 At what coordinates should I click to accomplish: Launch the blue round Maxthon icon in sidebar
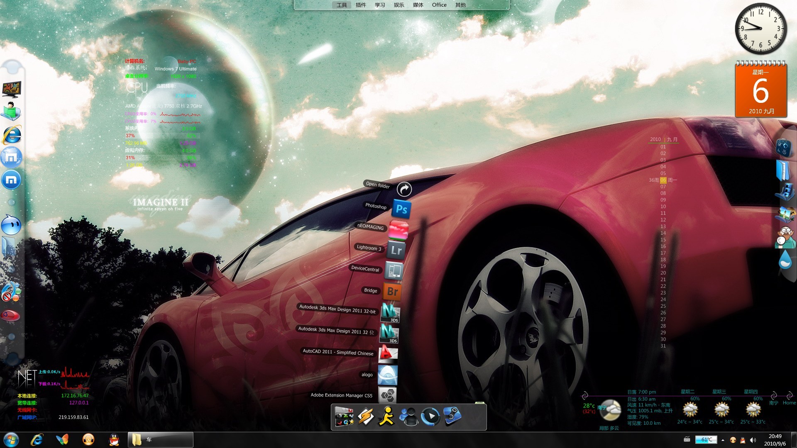click(11, 180)
